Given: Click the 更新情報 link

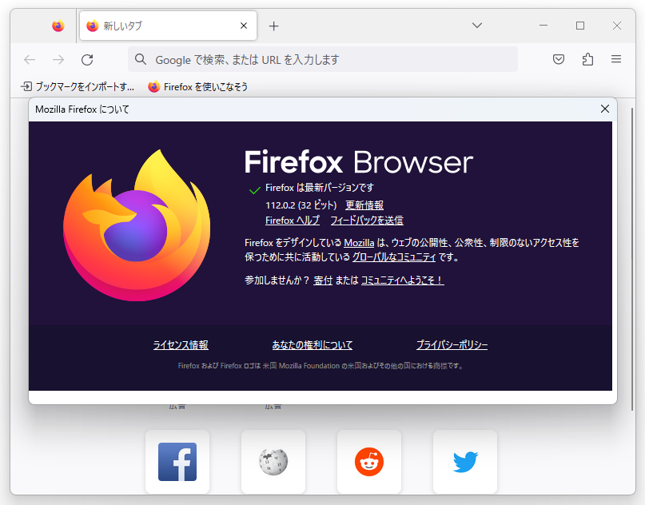Looking at the screenshot, I should (x=364, y=205).
